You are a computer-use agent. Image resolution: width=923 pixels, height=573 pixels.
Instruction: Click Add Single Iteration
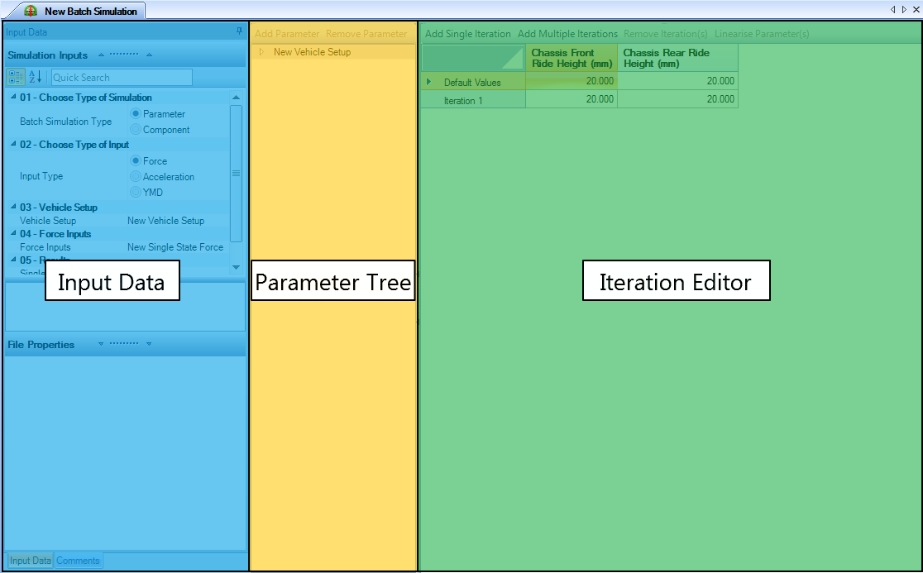point(468,34)
